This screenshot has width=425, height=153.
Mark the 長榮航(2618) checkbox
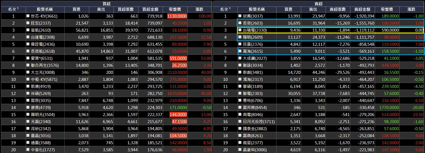pyautogui.click(x=28, y=51)
